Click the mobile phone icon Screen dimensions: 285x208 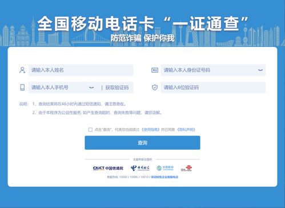pos(22,87)
